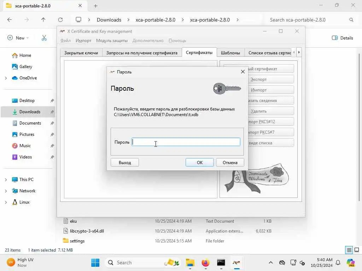Switch to Закрытые ключи tab
362x271 pixels.
(x=81, y=53)
